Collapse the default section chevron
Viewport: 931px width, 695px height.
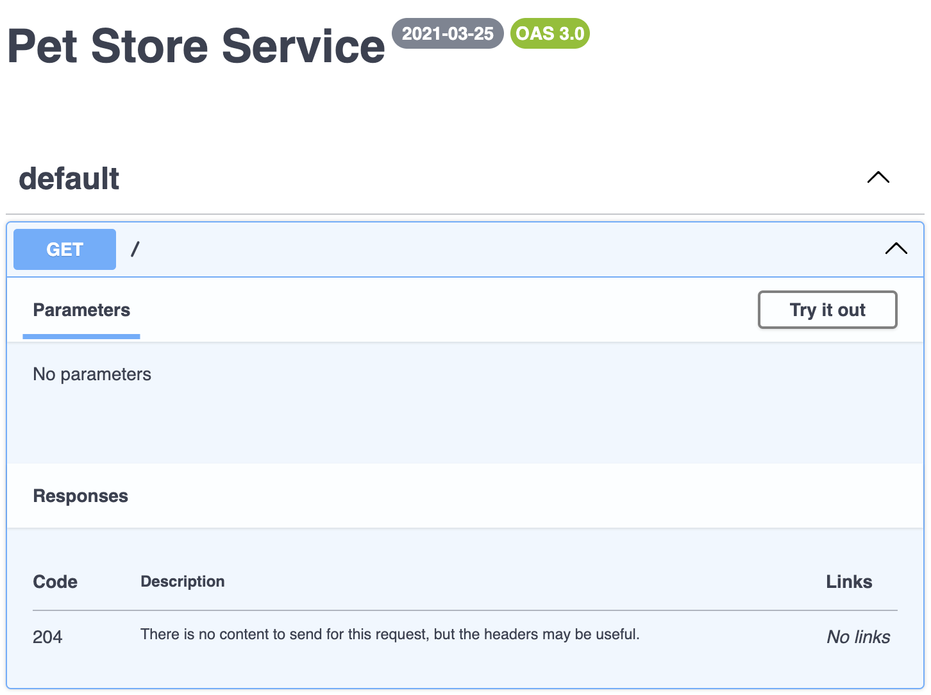pos(878,178)
